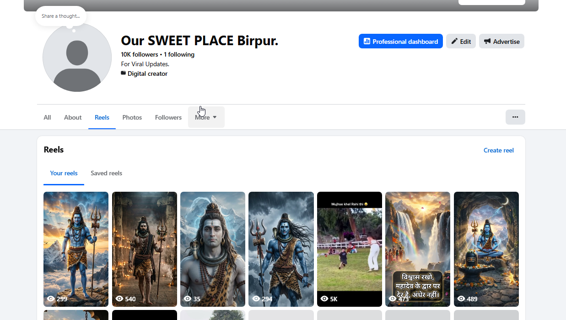
Task: Open the Followers tab
Action: pos(168,117)
